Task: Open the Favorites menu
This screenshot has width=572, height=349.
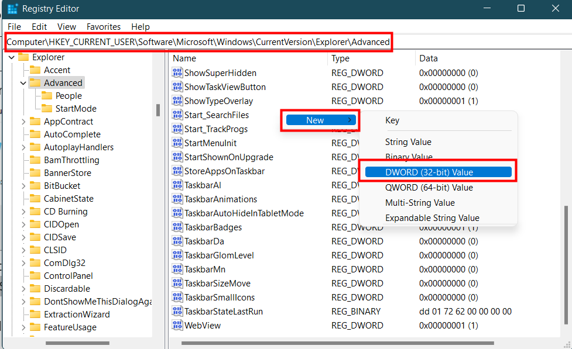Action: [104, 27]
